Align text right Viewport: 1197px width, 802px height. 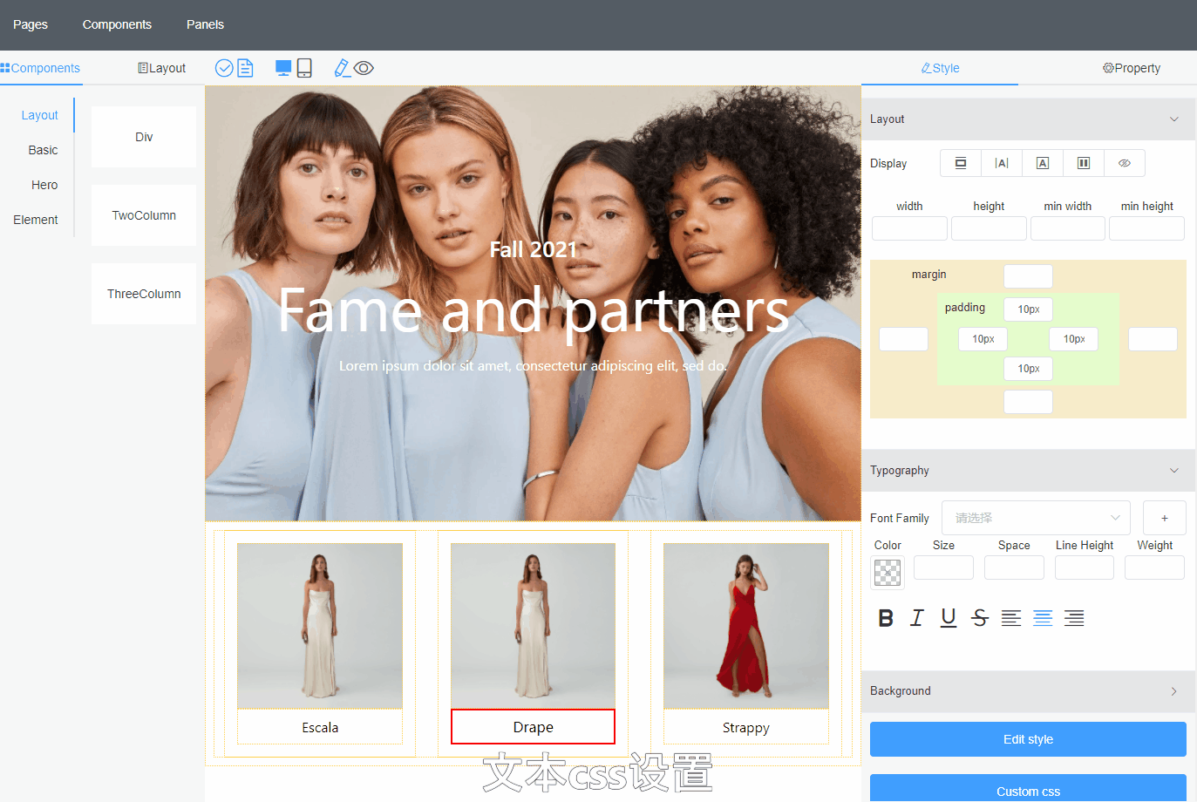click(1074, 618)
